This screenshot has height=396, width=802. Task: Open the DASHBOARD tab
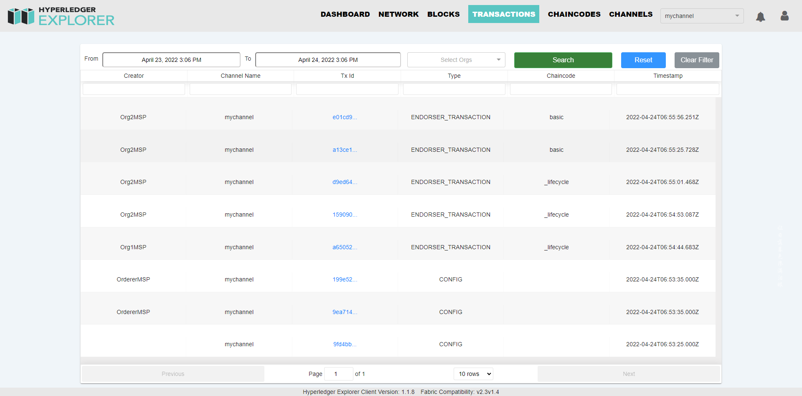pyautogui.click(x=345, y=14)
